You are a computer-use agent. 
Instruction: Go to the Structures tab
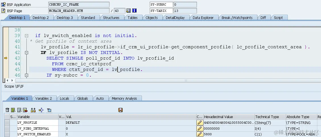pyautogui.click(x=111, y=18)
